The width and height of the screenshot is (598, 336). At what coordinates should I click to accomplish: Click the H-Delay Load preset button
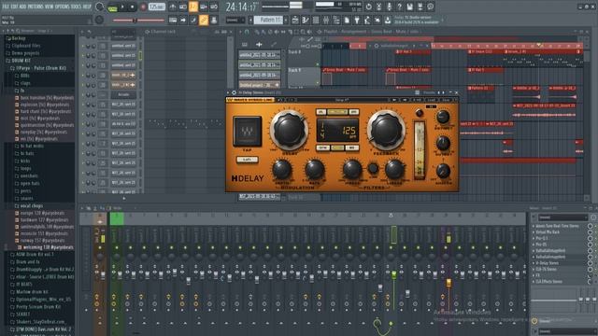tap(432, 100)
